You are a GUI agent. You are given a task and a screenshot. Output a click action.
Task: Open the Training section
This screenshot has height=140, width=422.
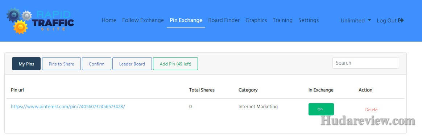pyautogui.click(x=282, y=20)
